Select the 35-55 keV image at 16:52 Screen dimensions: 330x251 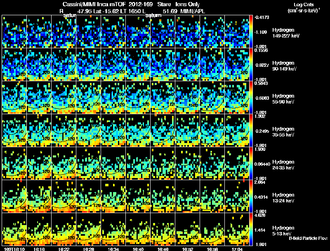pos(188,130)
